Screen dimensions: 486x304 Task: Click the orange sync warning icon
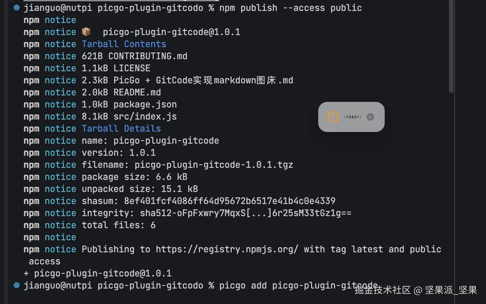[x=333, y=117]
